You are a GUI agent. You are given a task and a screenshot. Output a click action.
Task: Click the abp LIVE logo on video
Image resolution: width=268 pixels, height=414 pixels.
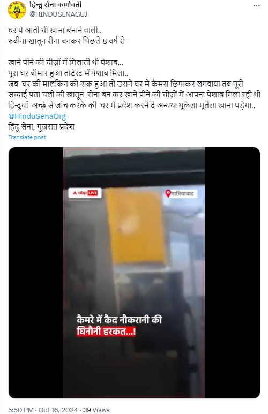85,193
